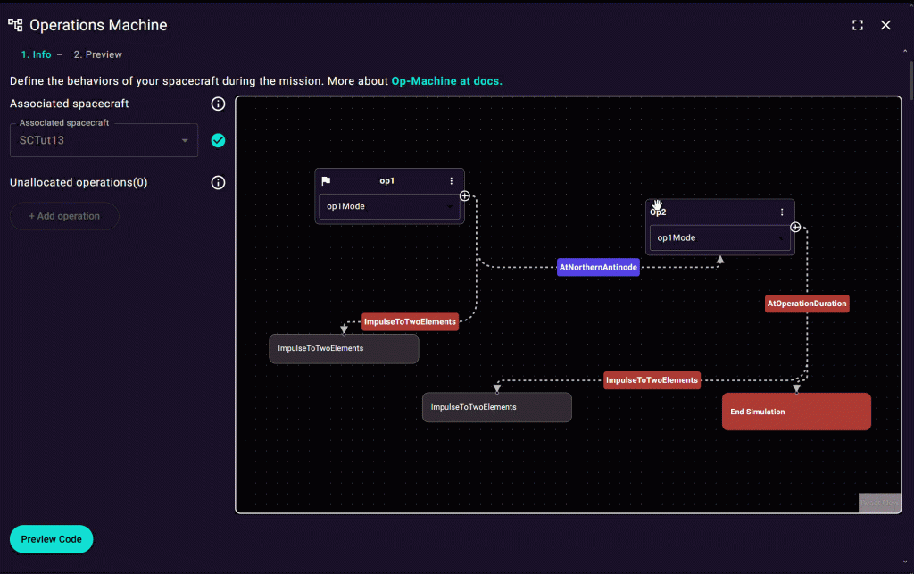Viewport: 914px width, 574px height.
Task: Expand the mode dropdown inside the Op2 node
Action: point(719,238)
